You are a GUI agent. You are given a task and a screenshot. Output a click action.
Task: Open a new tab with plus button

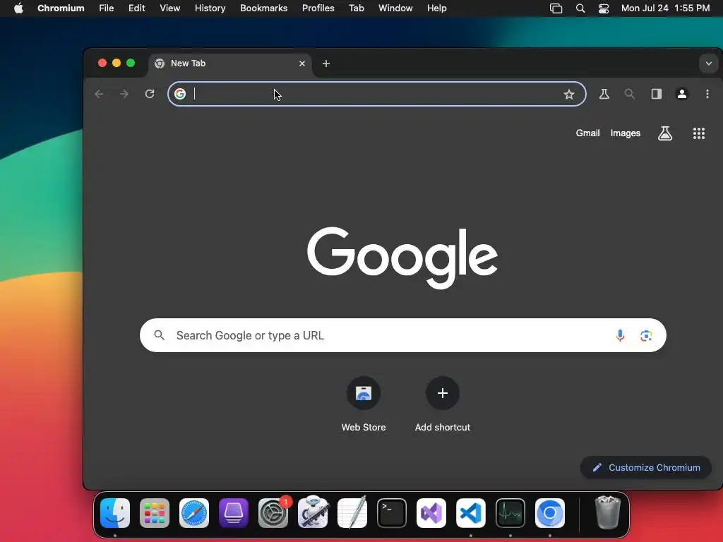326,64
